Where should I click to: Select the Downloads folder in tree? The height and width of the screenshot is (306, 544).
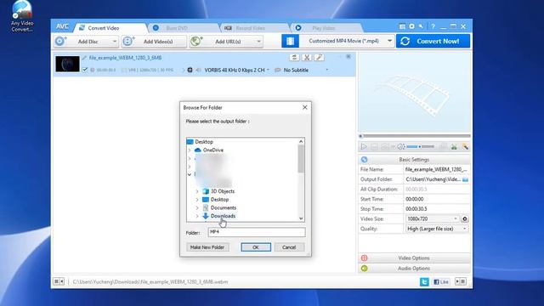(223, 216)
